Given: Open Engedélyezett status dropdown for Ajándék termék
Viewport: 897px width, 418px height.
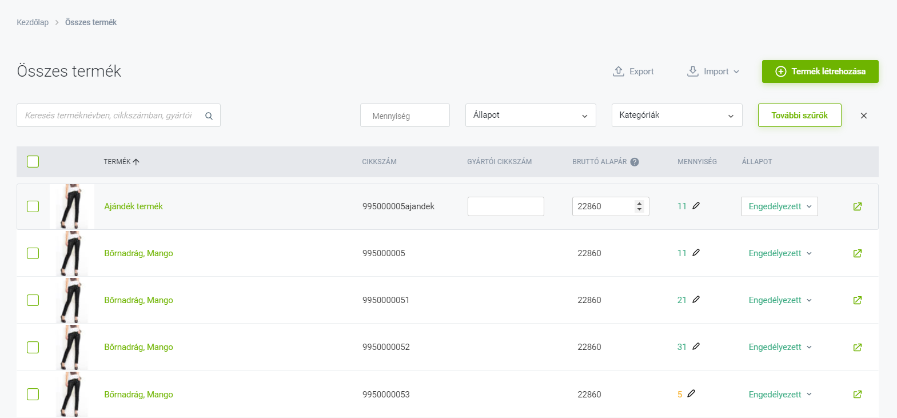Looking at the screenshot, I should click(x=780, y=206).
